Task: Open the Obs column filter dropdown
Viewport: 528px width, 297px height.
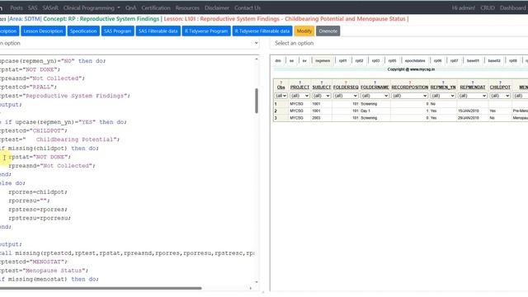Action: pyautogui.click(x=280, y=96)
